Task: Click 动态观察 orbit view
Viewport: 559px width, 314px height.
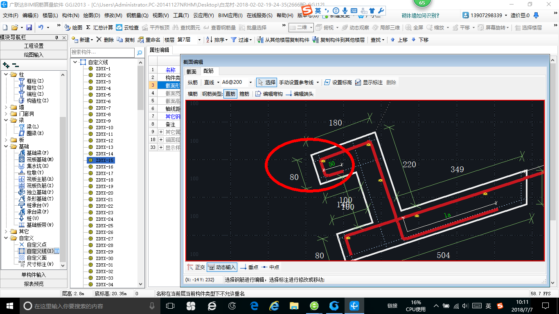Action: 356,27
